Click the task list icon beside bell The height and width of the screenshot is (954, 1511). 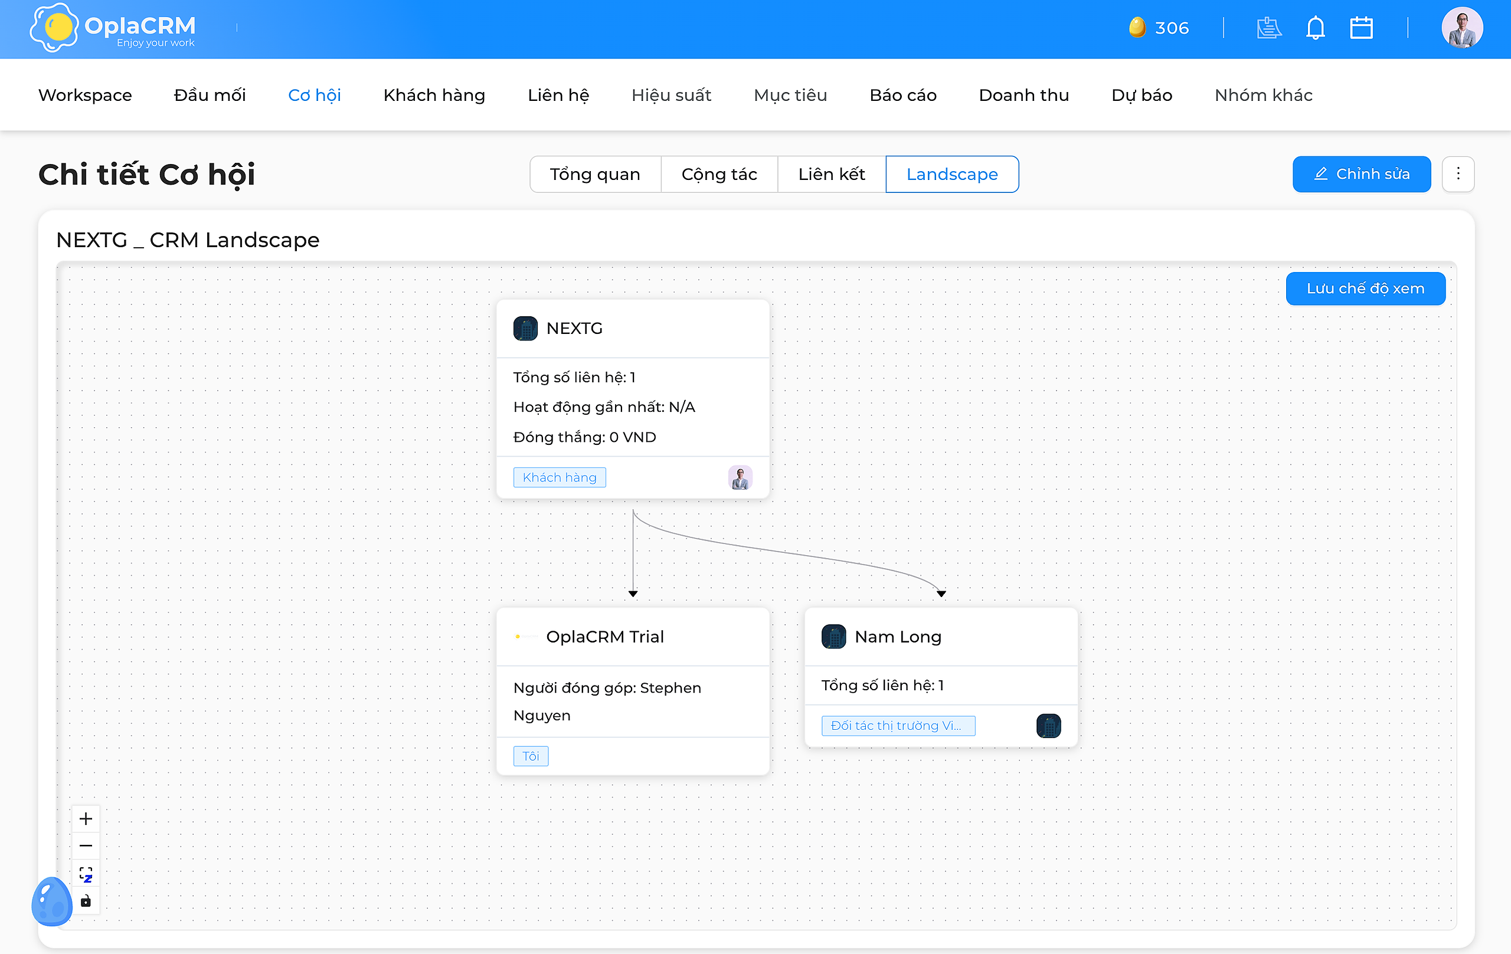pos(1269,28)
